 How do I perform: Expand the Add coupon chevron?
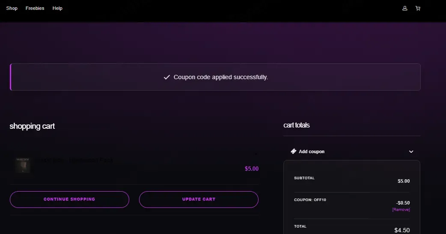point(411,151)
